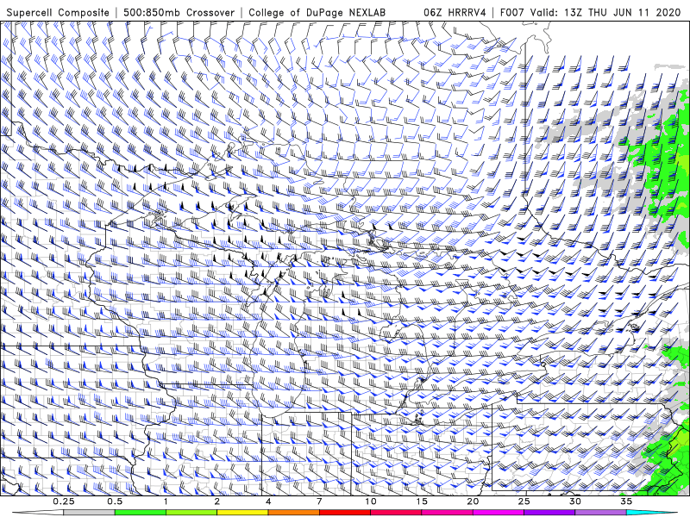
Task: Click the 30 label on the color scale
Action: coord(575,501)
